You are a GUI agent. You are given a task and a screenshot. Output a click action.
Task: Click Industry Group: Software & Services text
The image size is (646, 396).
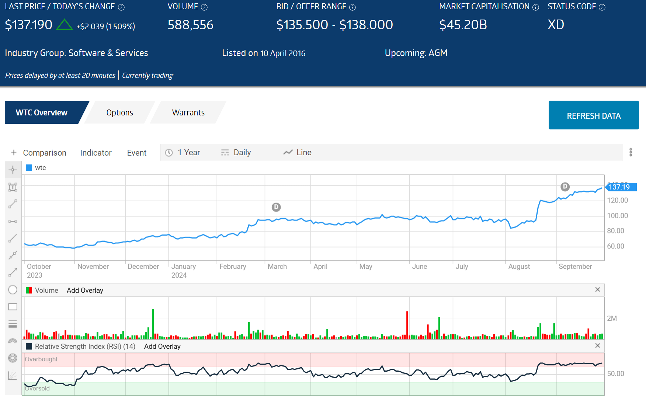tap(76, 53)
